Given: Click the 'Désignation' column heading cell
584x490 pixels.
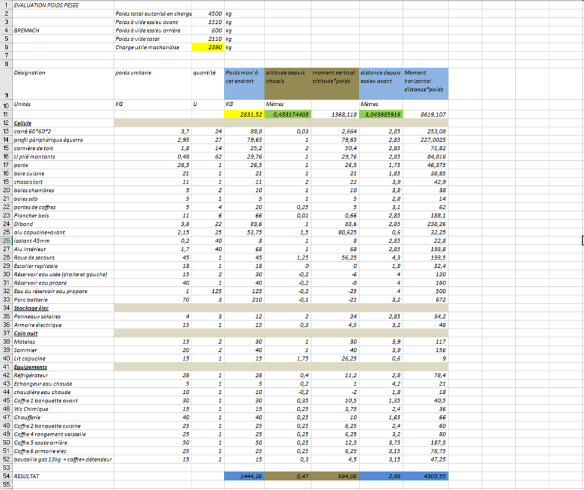Looking at the screenshot, I should click(30, 73).
